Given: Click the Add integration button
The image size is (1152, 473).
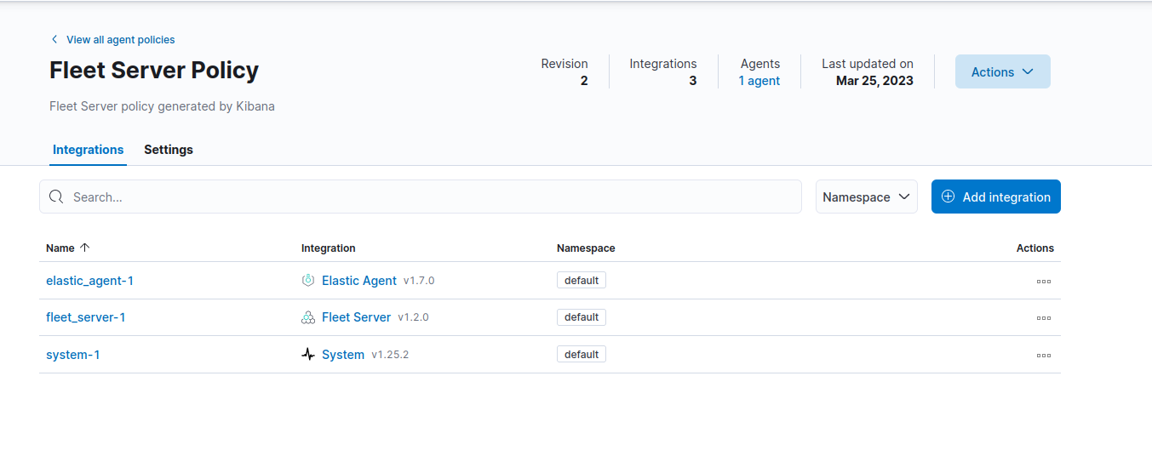Looking at the screenshot, I should [x=996, y=197].
